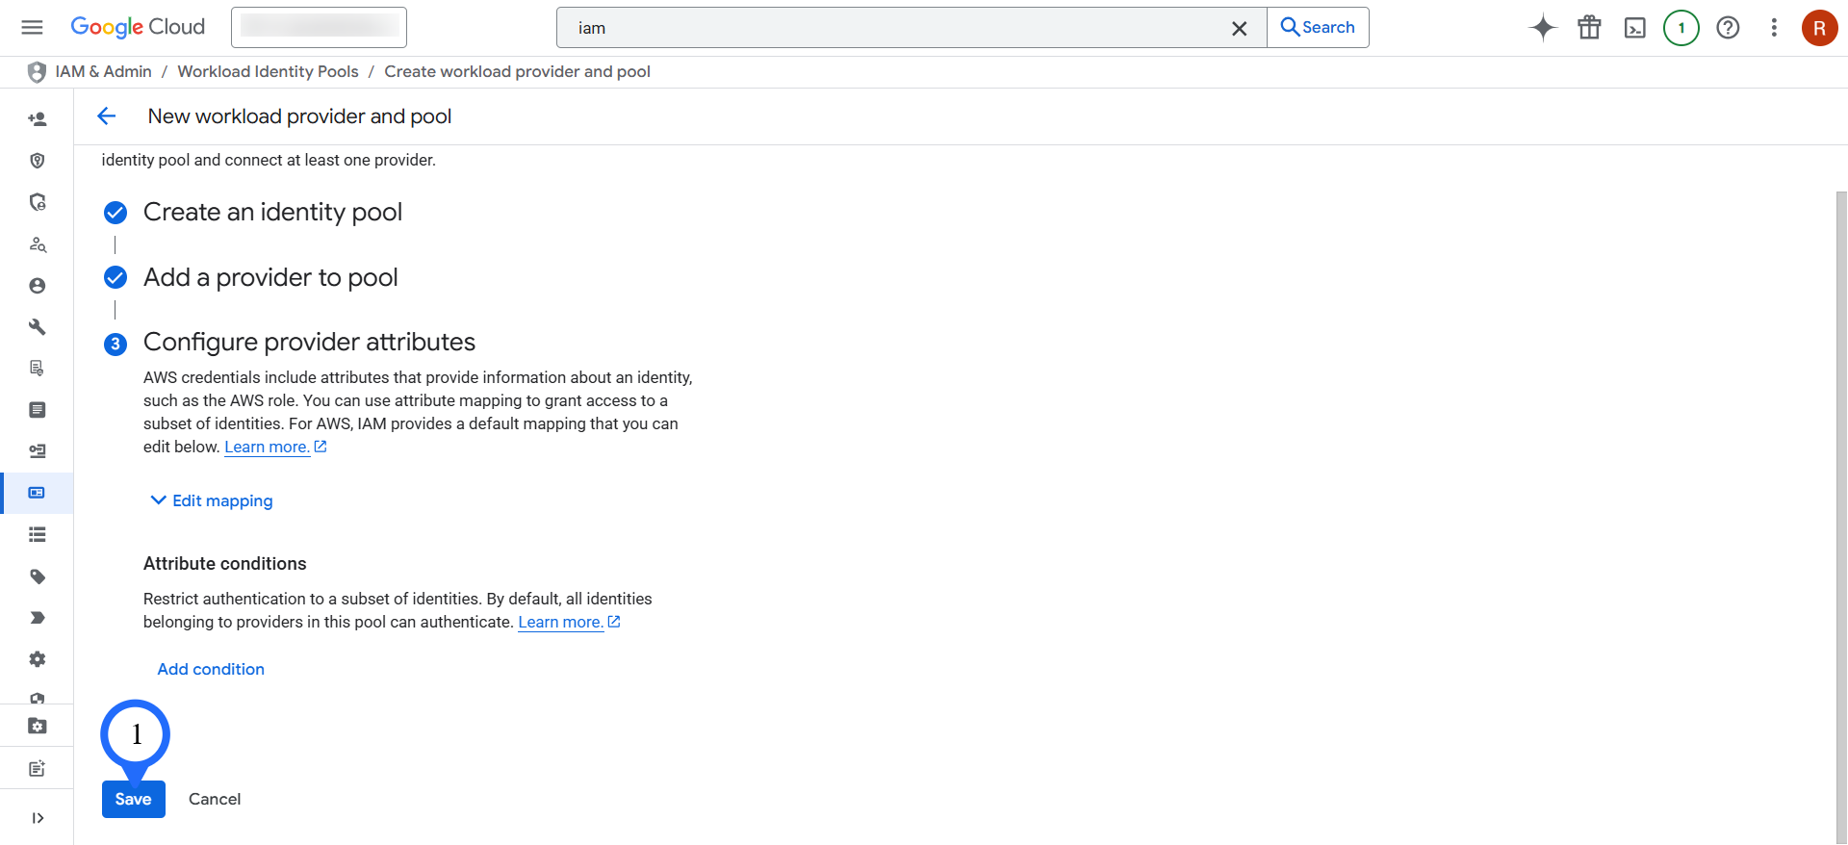The height and width of the screenshot is (845, 1848).
Task: Open the main navigation hamburger menu
Action: point(32,27)
